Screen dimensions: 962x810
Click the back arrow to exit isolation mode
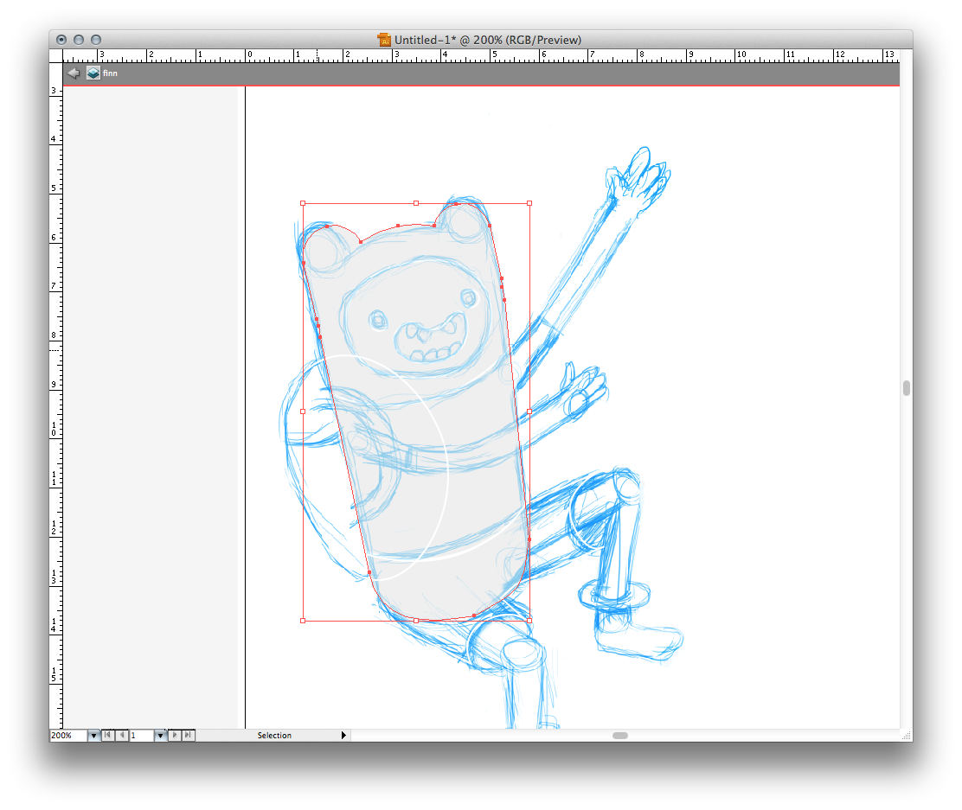click(74, 73)
